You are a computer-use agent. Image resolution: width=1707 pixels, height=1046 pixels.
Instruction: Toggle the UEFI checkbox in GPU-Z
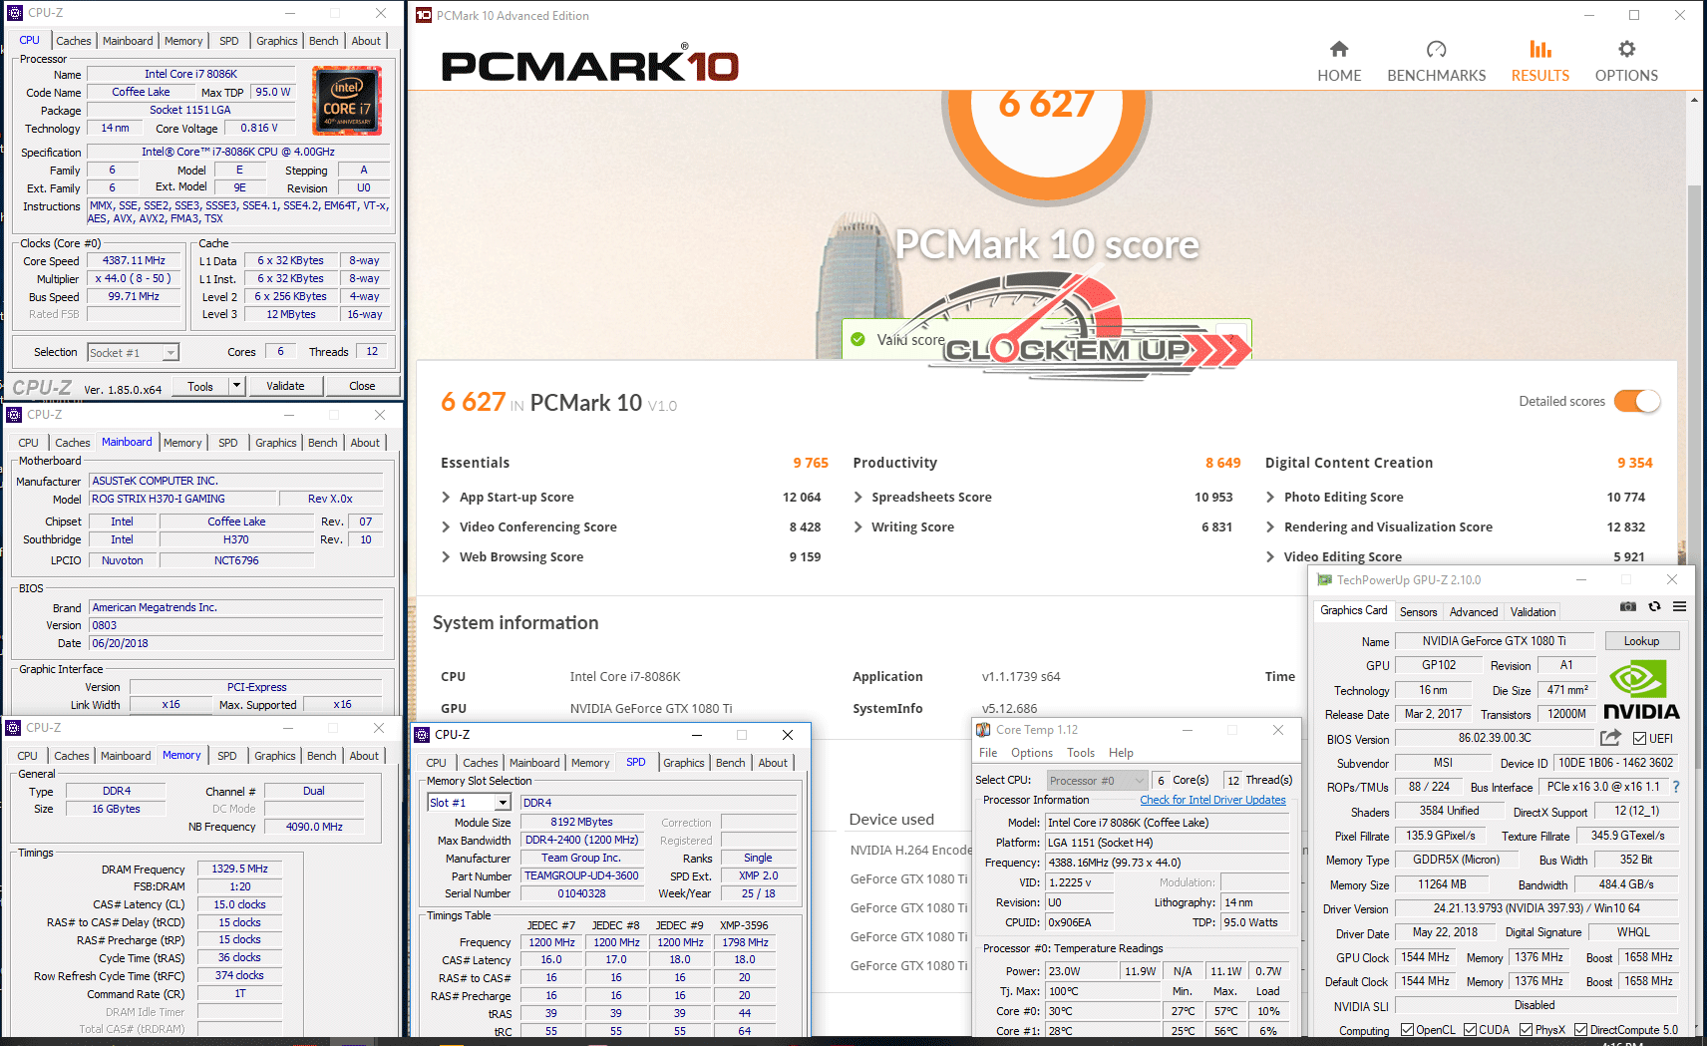click(x=1639, y=739)
